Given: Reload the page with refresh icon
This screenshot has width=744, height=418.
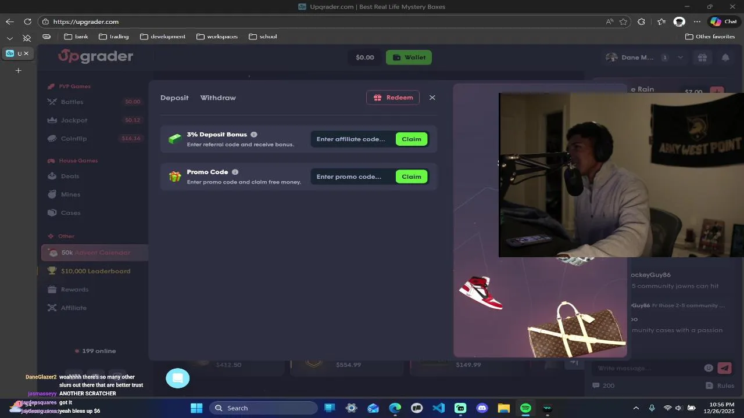Looking at the screenshot, I should point(27,21).
